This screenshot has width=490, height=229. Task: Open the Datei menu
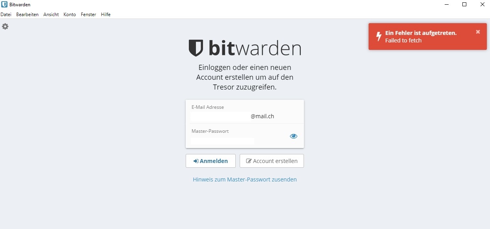pyautogui.click(x=6, y=15)
